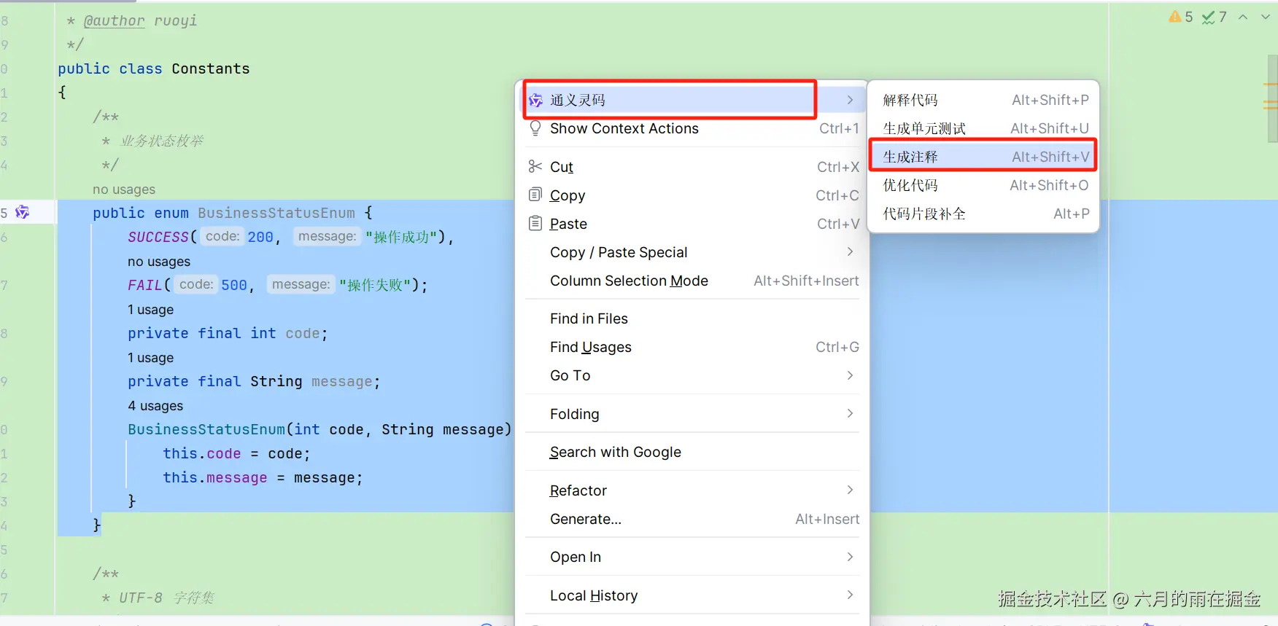Select 优化代码 in the submenu

984,185
